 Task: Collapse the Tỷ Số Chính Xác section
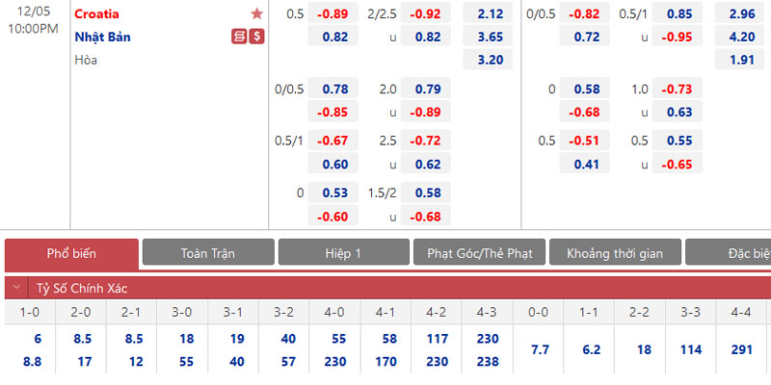pyautogui.click(x=14, y=288)
